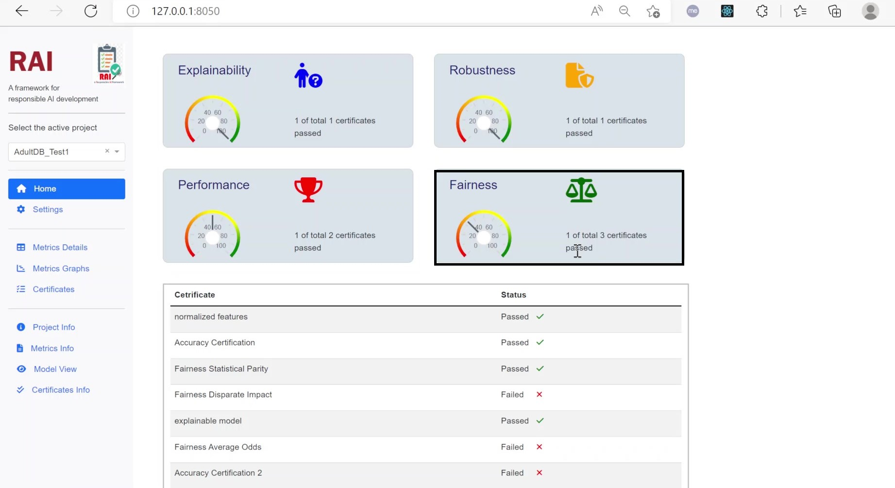The height and width of the screenshot is (488, 895).
Task: Add this page to favorites
Action: (x=653, y=11)
